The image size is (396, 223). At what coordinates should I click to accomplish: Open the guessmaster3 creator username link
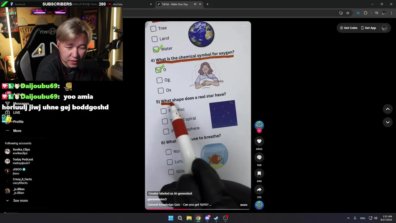click(157, 199)
